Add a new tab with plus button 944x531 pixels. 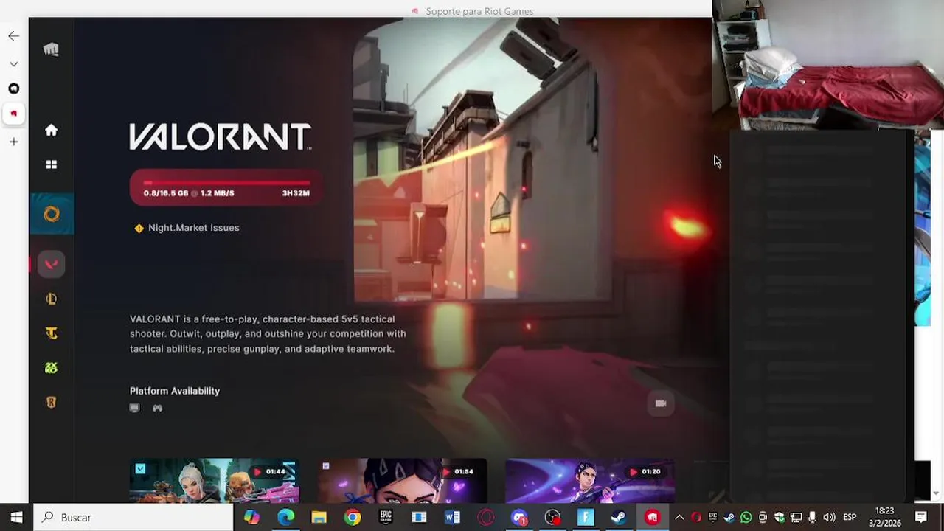click(x=13, y=142)
